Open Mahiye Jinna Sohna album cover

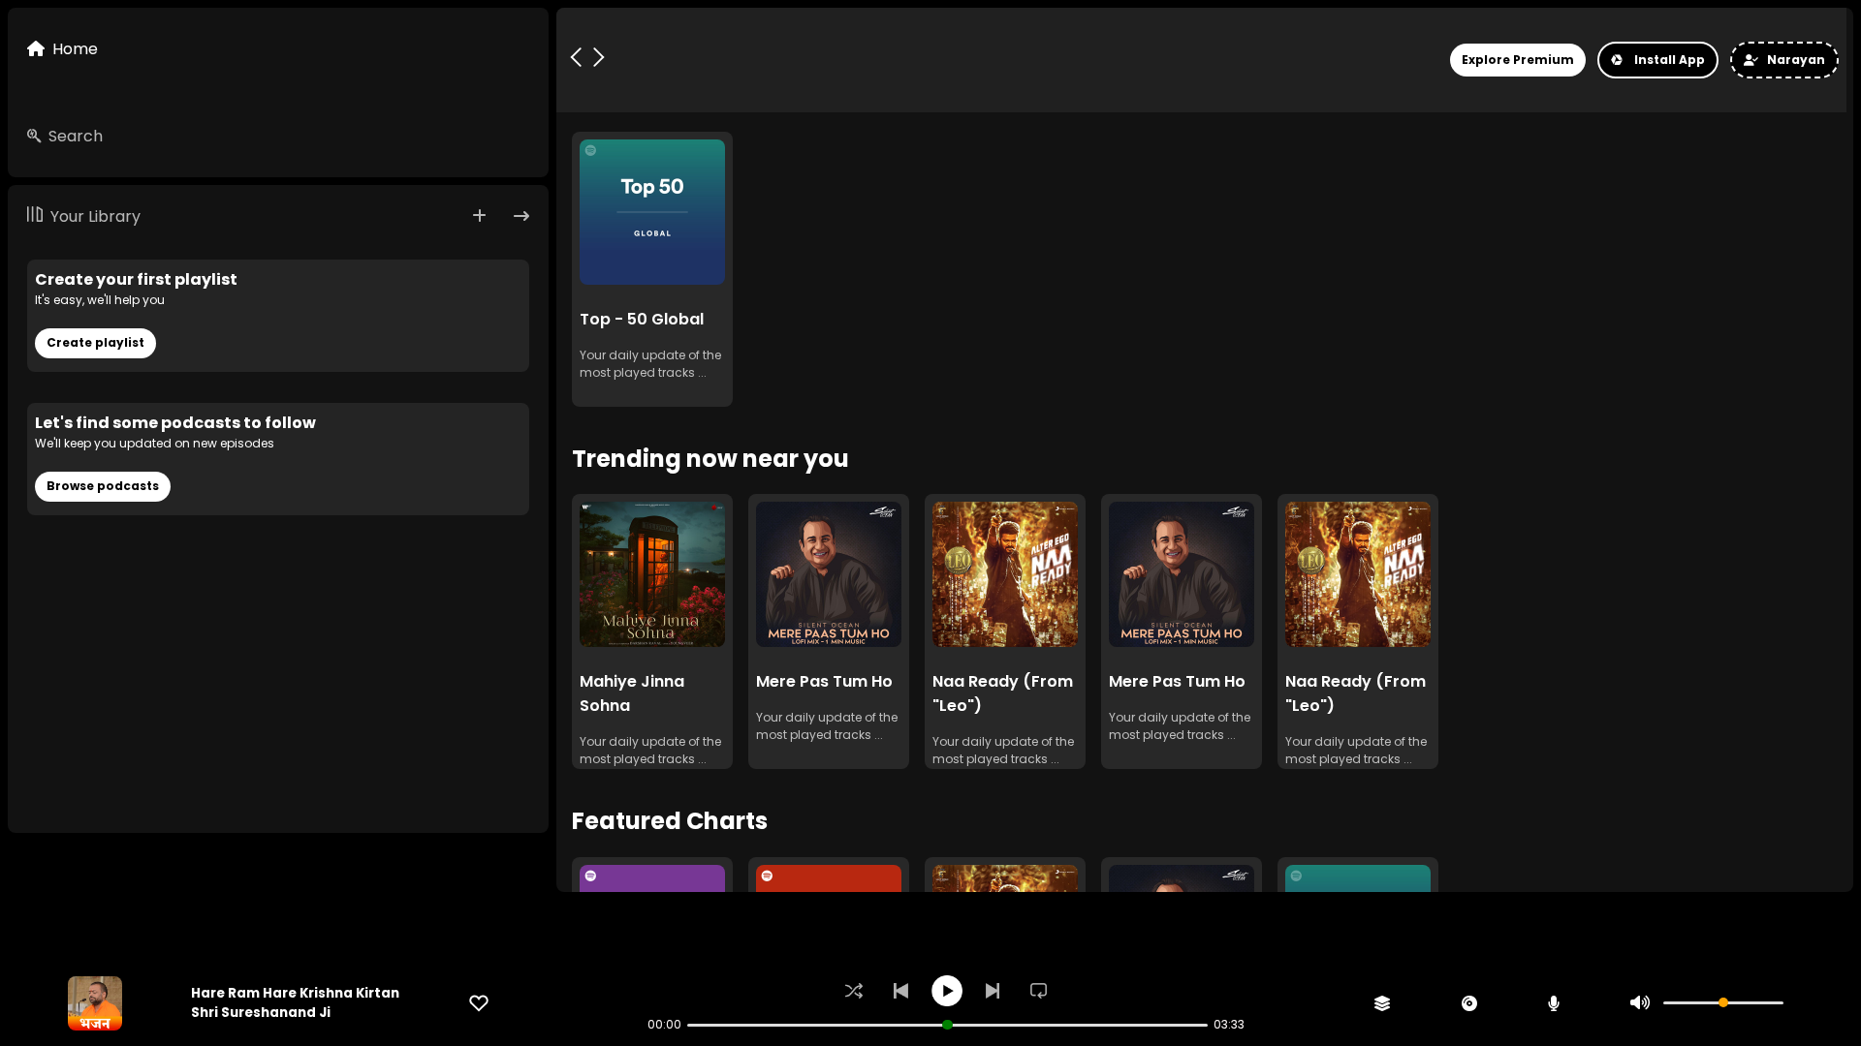click(652, 574)
